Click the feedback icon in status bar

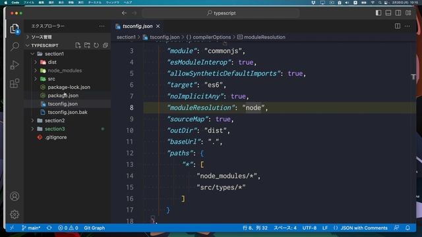tap(396, 228)
